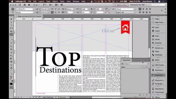Open Interactive for PDF workspace switcher
Viewport: 176px width, 99px height.
[x=139, y=5]
